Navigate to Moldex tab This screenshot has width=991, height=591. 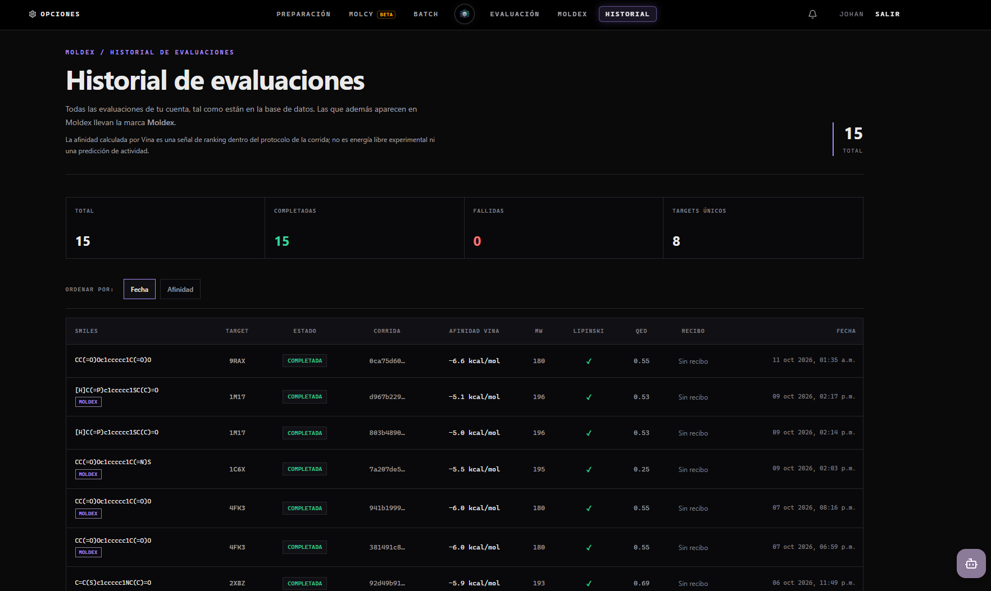click(x=572, y=14)
